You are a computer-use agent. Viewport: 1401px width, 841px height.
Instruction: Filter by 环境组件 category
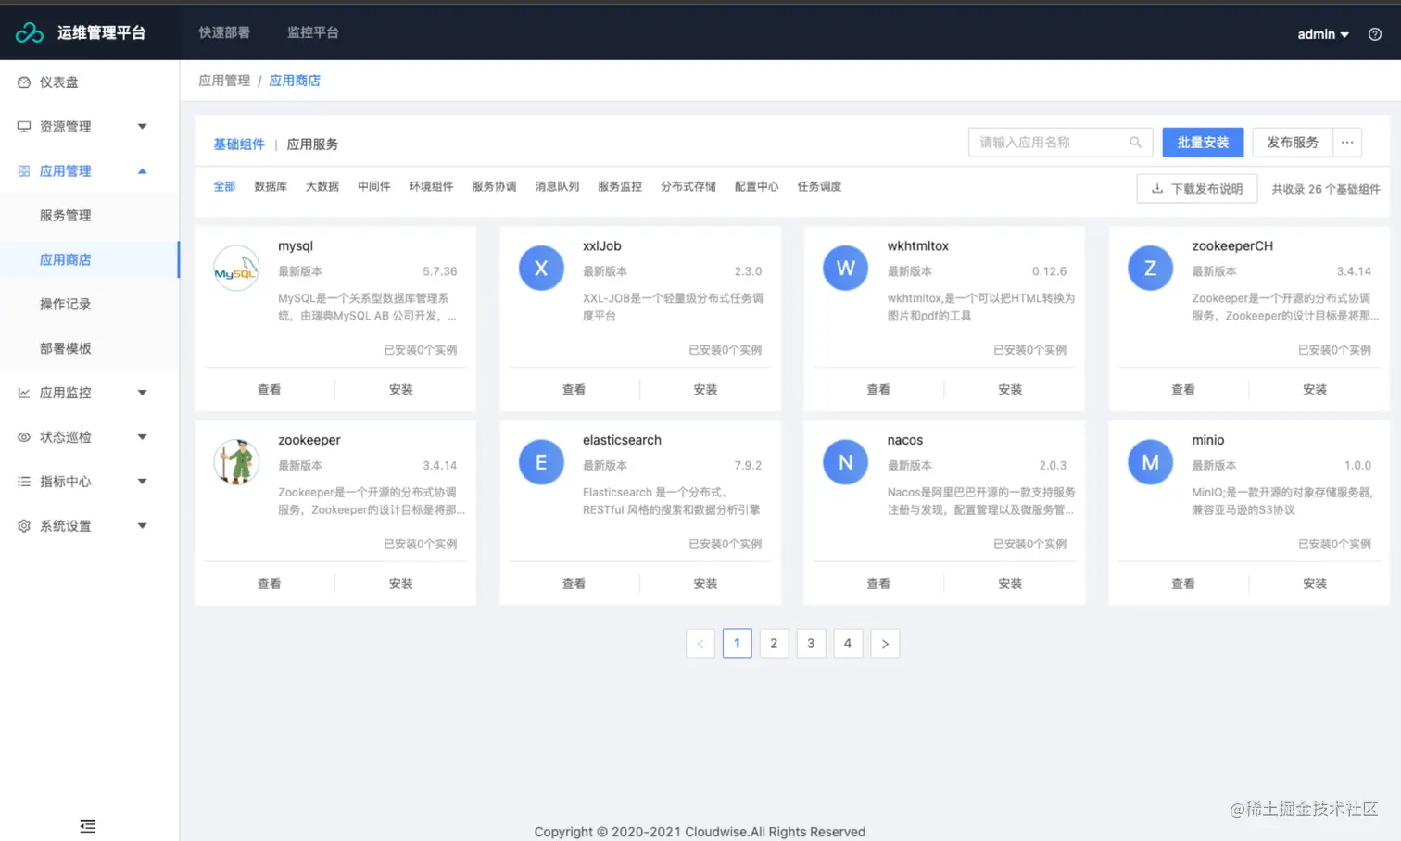(x=432, y=187)
